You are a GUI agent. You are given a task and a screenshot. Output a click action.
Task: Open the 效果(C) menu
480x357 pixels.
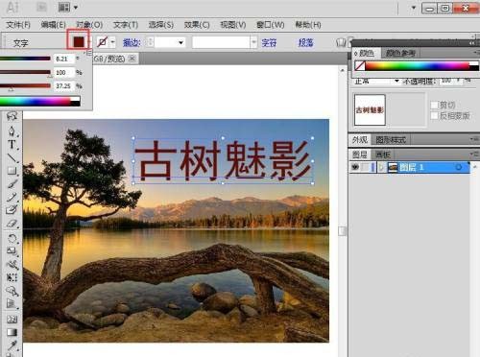197,25
